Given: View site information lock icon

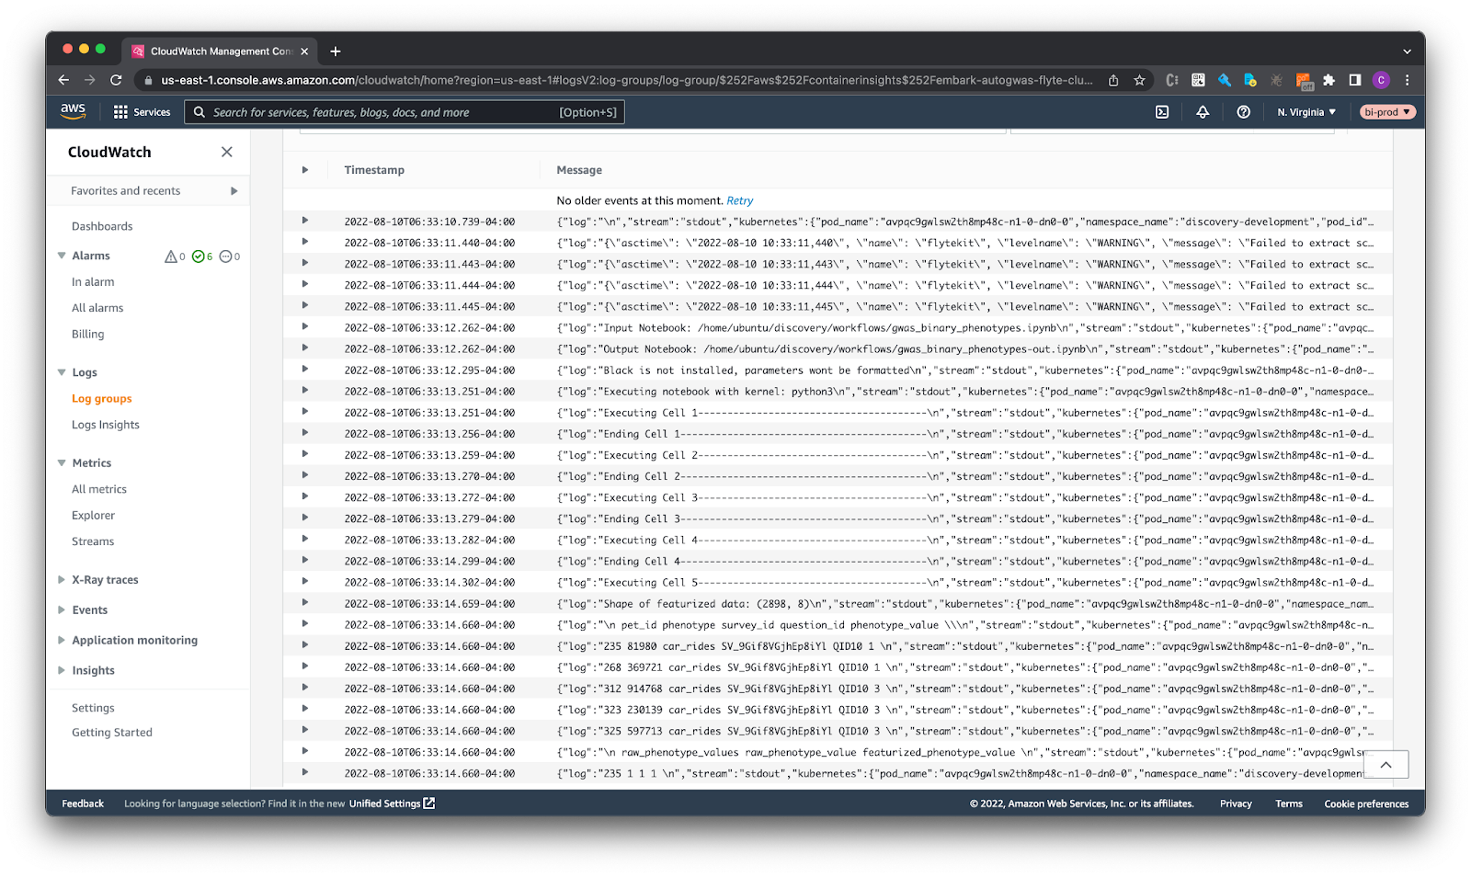Looking at the screenshot, I should [148, 80].
